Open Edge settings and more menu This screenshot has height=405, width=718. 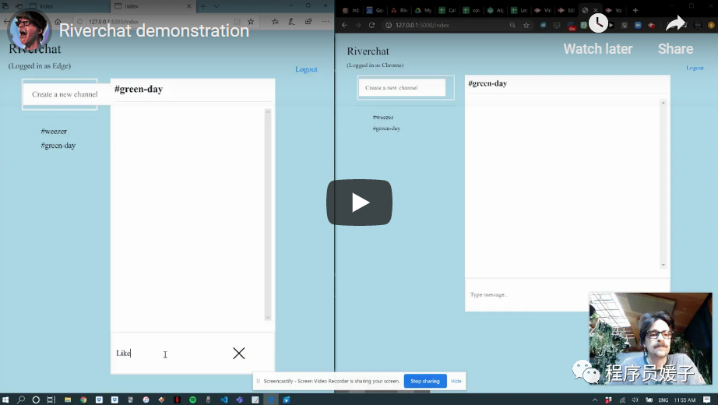coord(325,22)
